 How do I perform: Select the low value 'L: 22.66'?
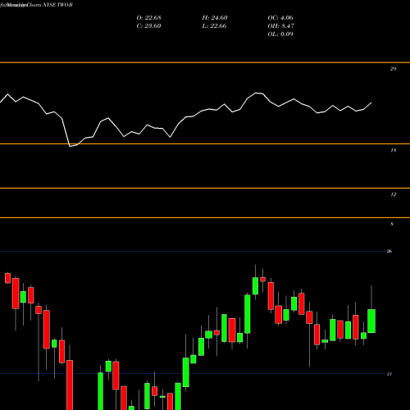click(215, 26)
